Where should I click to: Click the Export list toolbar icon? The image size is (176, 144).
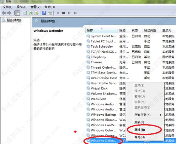[x=36, y=13]
